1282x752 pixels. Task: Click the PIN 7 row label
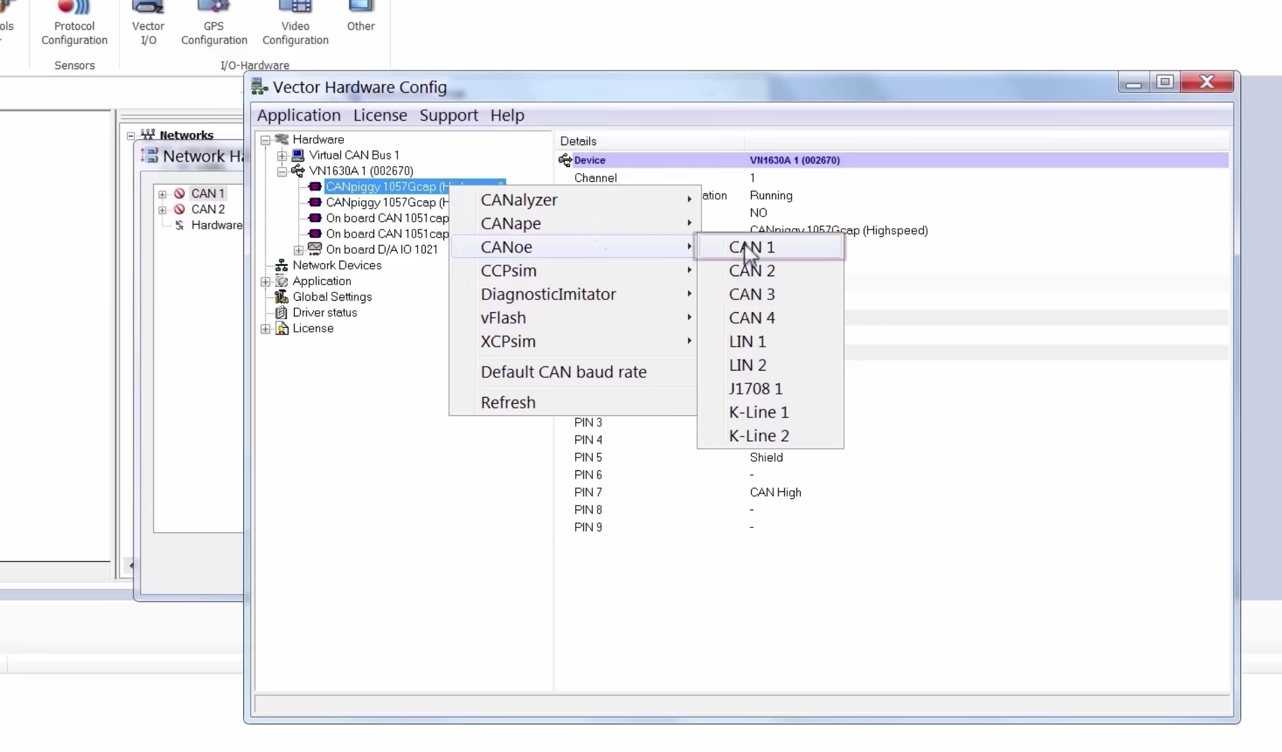click(588, 492)
